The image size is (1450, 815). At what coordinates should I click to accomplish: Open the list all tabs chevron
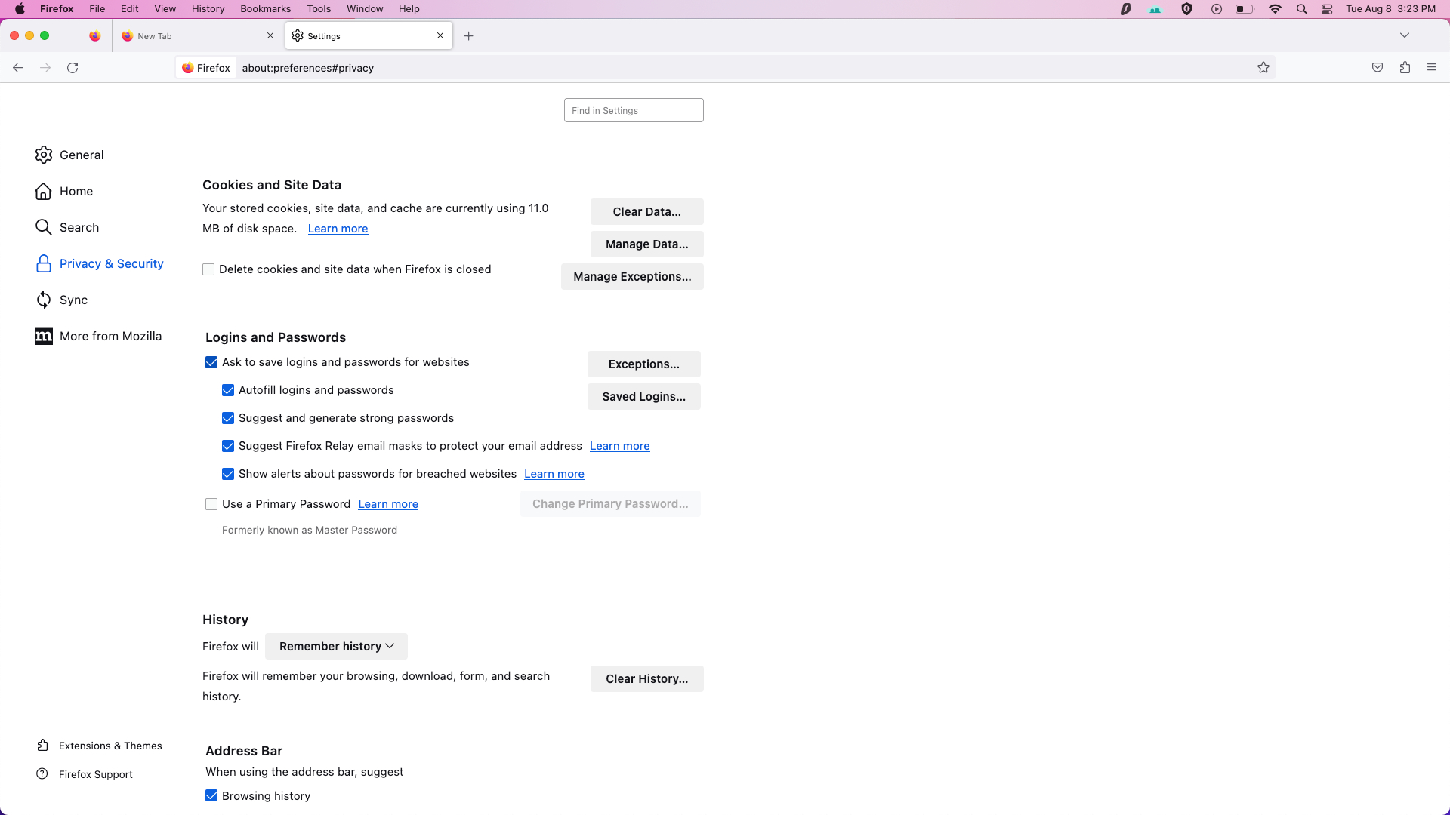pos(1405,35)
